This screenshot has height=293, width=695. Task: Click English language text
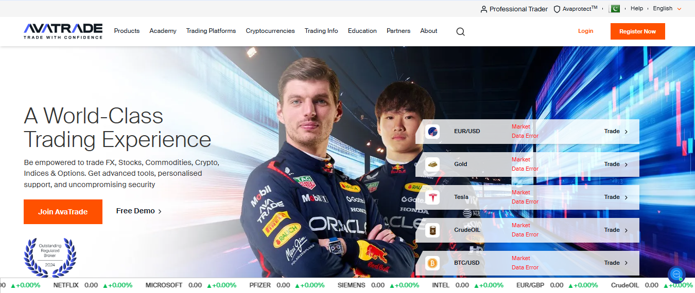(663, 8)
